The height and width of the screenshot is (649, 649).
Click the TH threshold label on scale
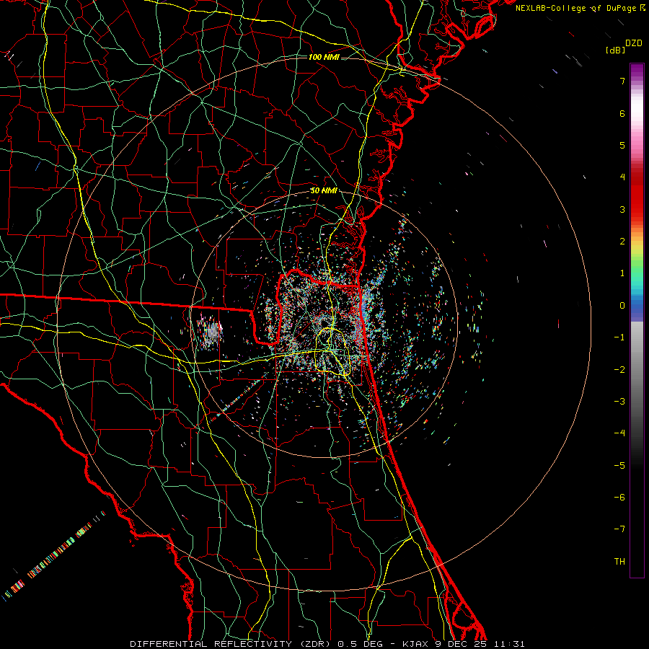tap(619, 562)
